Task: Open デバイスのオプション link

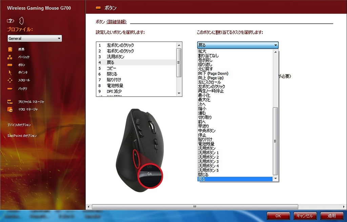Action: [19, 125]
